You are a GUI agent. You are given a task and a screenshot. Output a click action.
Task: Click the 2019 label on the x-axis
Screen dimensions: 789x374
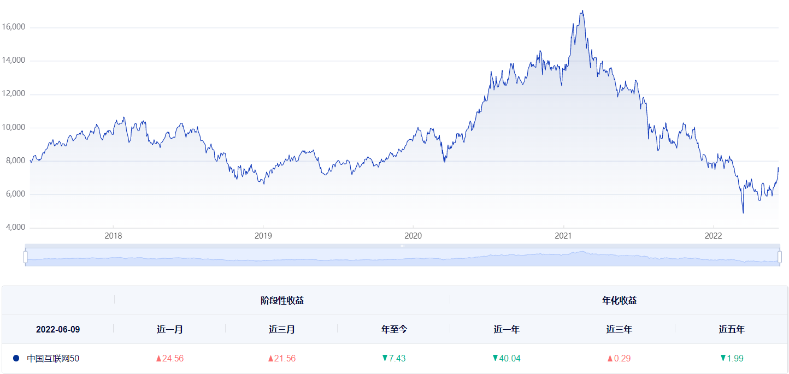[x=263, y=236]
